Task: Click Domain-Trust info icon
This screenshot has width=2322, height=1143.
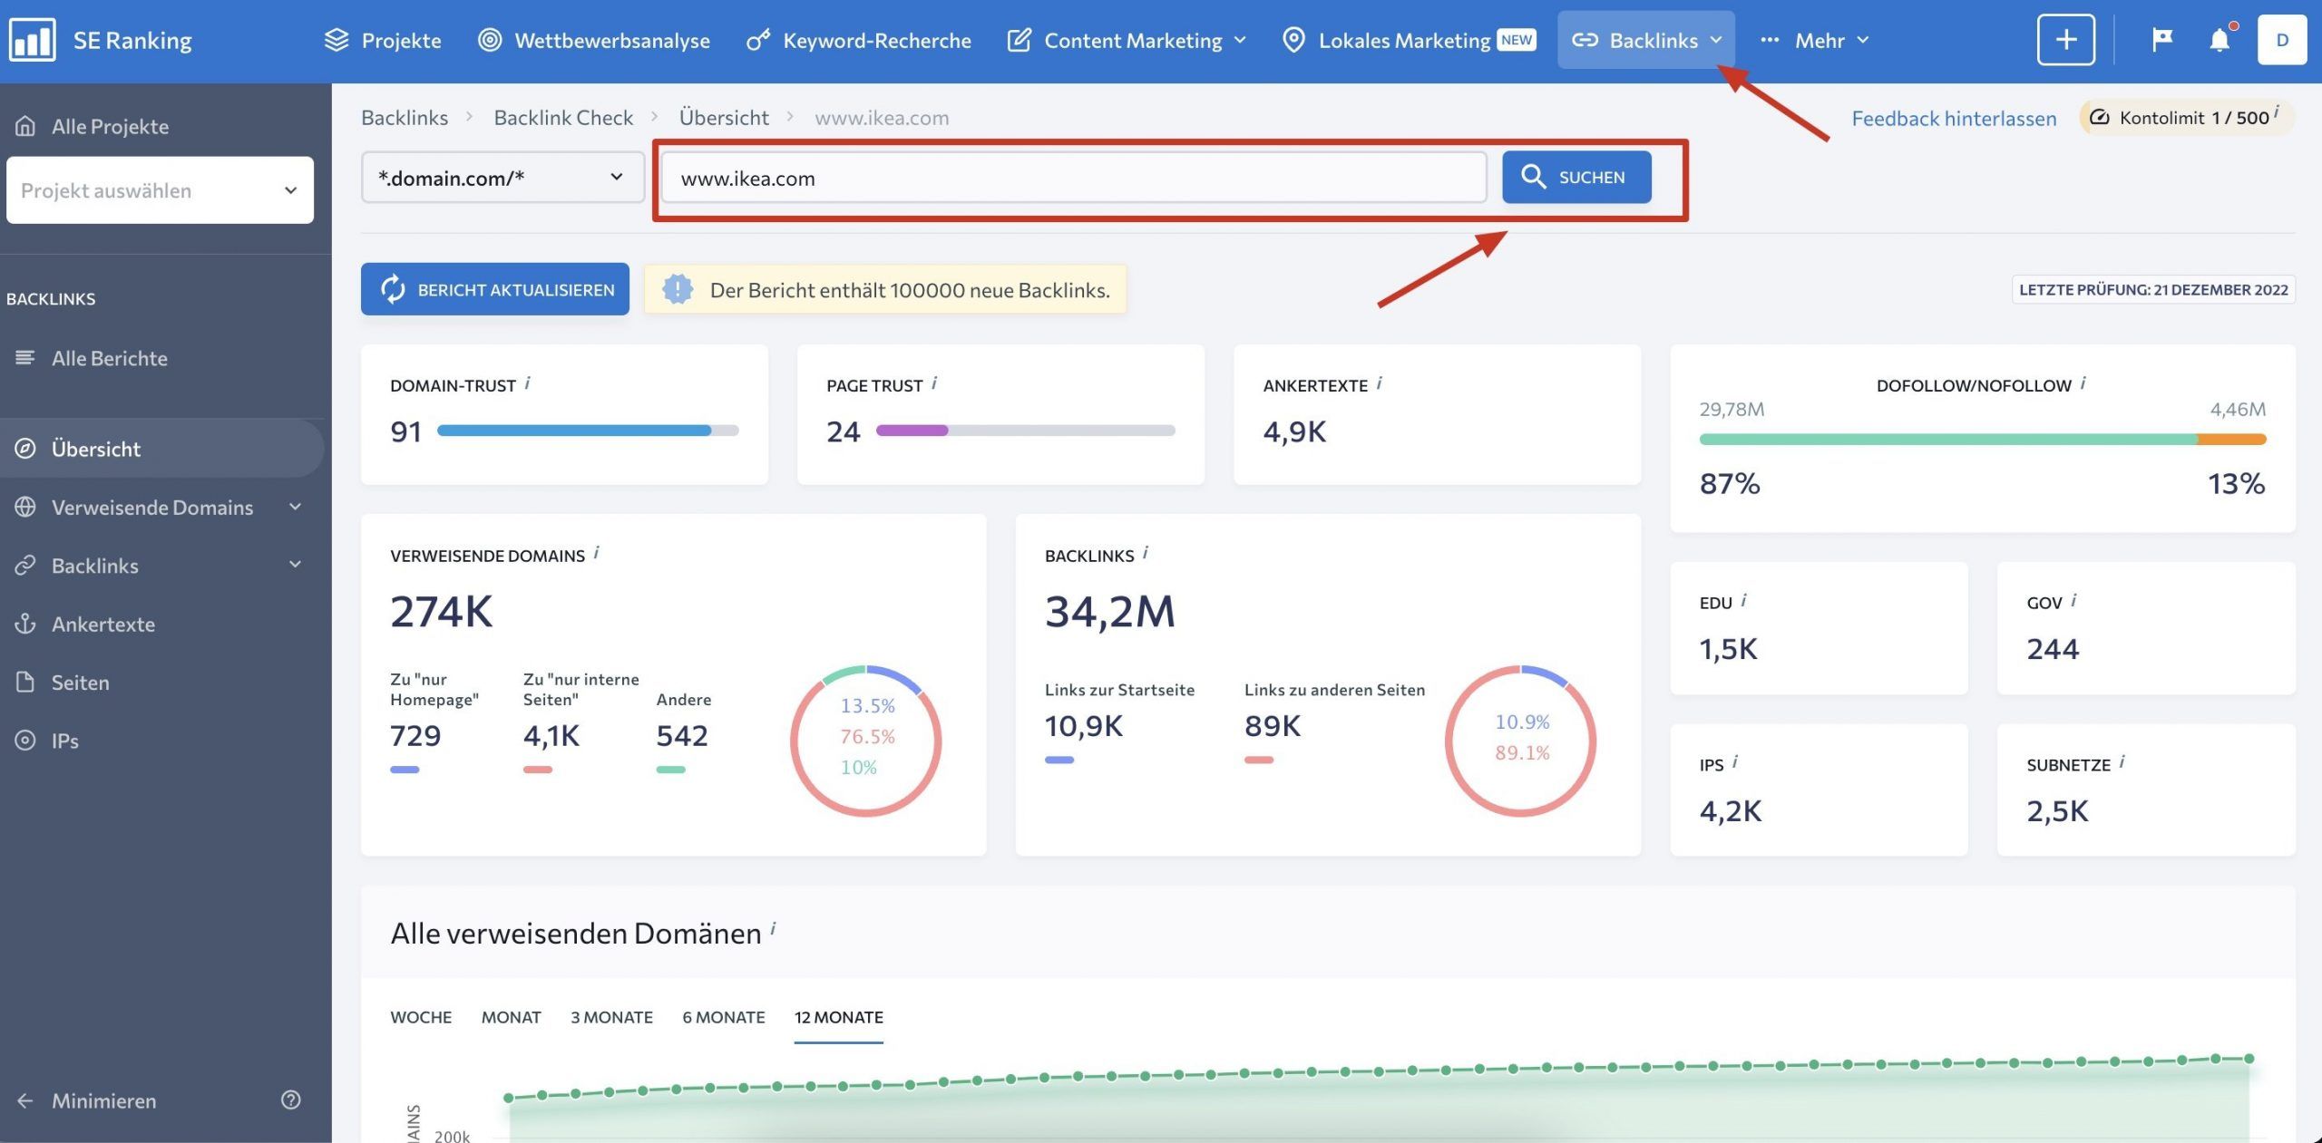Action: [528, 383]
